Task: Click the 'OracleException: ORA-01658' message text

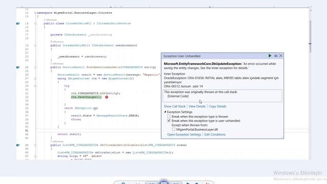Action: pos(221,80)
